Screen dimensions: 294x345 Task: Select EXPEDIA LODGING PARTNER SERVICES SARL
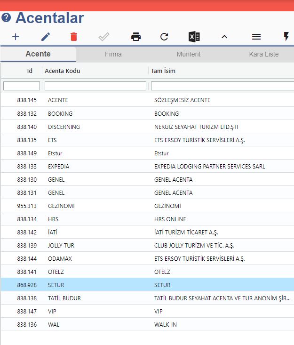coord(209,167)
